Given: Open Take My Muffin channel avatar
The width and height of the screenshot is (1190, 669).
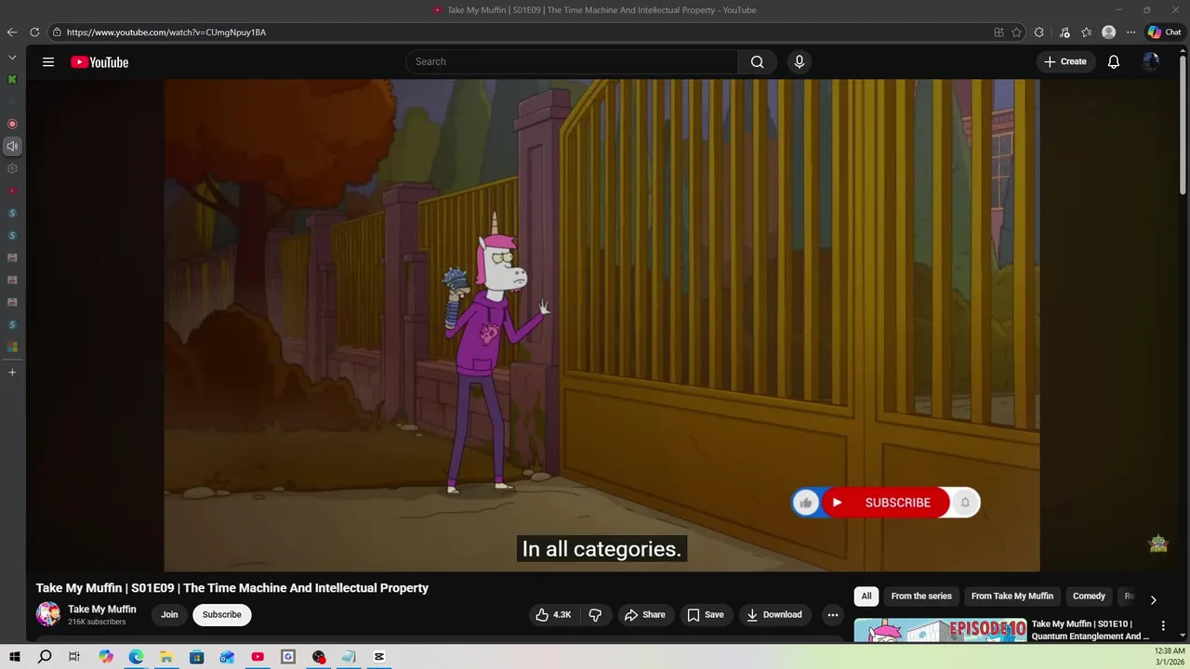Looking at the screenshot, I should tap(48, 614).
